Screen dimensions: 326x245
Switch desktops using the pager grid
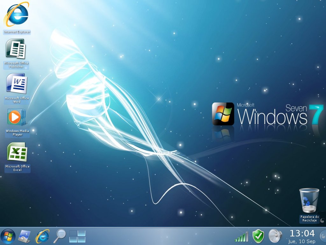click(x=77, y=236)
